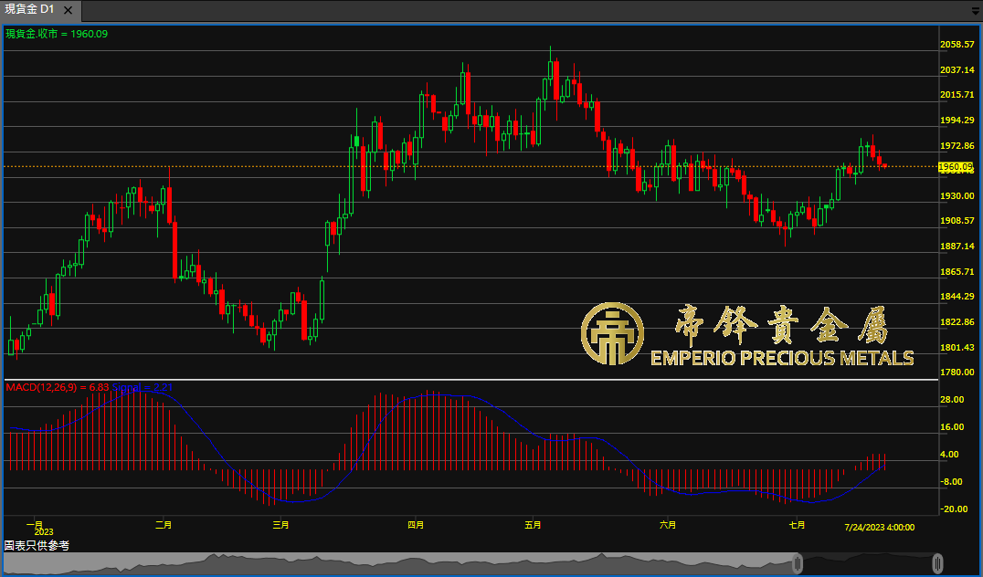Click the -20.00 MACD axis label
This screenshot has height=577, width=983.
click(952, 509)
